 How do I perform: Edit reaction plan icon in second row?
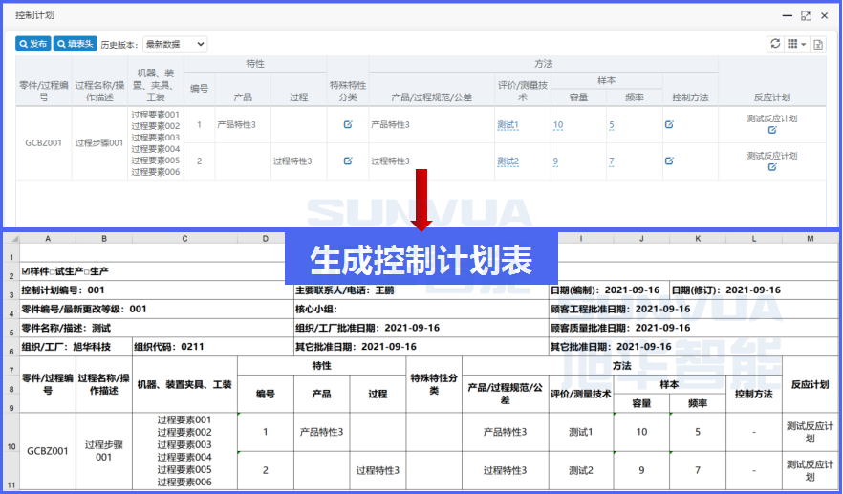pyautogui.click(x=772, y=166)
